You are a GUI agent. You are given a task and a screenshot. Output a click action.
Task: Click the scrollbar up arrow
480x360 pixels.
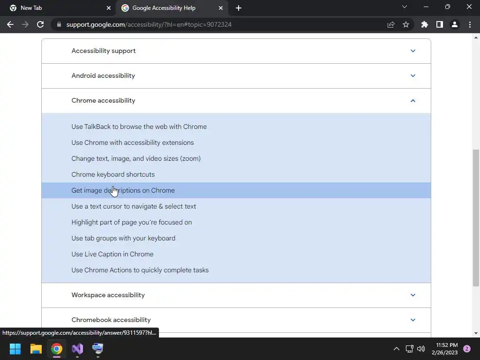click(476, 37)
